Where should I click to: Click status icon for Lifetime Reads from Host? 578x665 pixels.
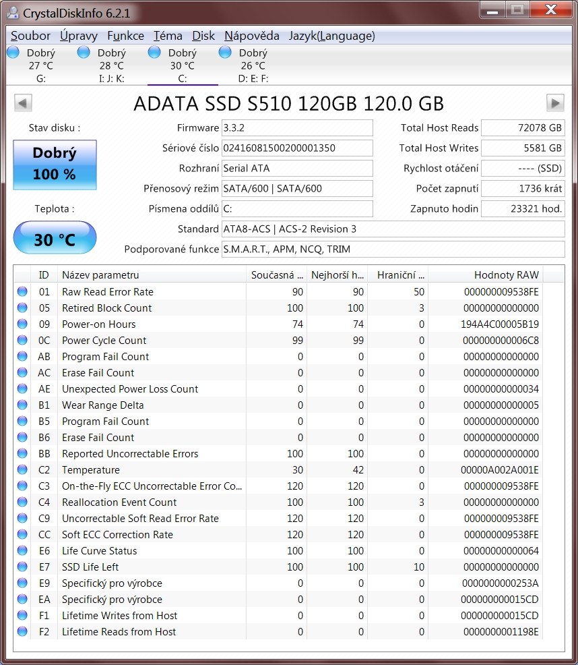pos(22,631)
